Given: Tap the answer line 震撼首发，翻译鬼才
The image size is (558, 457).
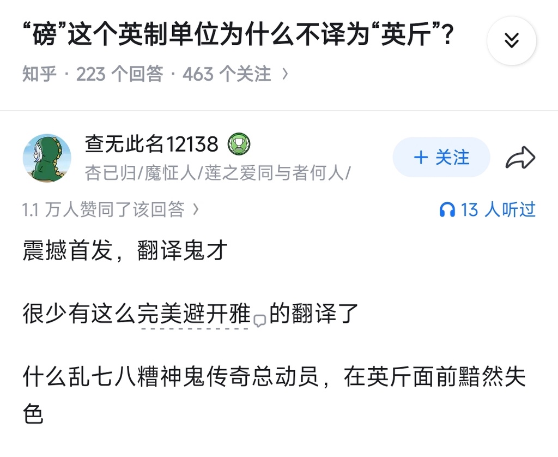Looking at the screenshot, I should click(x=125, y=251).
